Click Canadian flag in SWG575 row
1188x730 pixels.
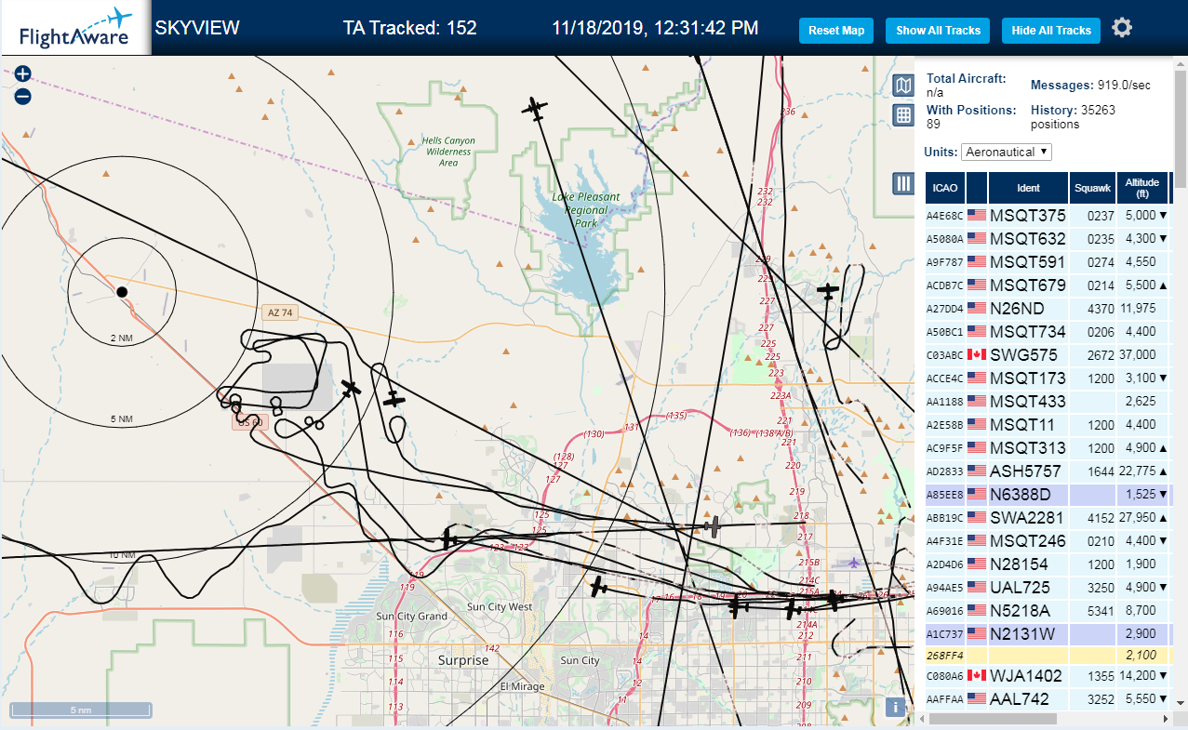coord(977,354)
